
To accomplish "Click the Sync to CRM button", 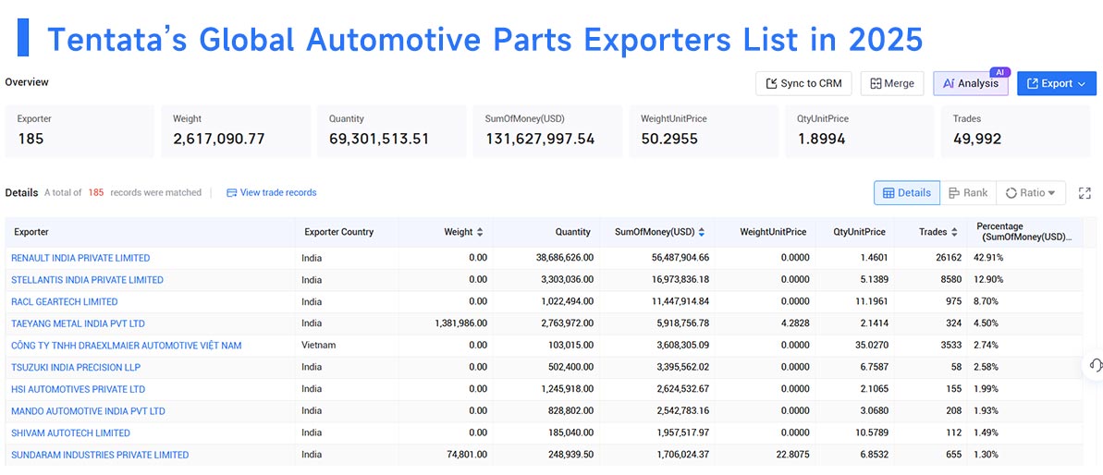I will (x=803, y=83).
